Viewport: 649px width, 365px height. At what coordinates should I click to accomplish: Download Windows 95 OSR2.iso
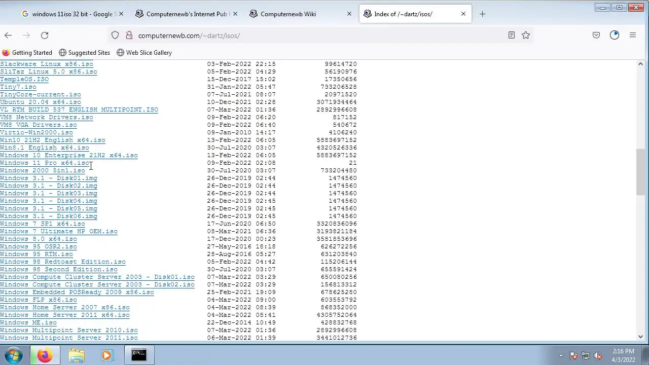point(39,246)
